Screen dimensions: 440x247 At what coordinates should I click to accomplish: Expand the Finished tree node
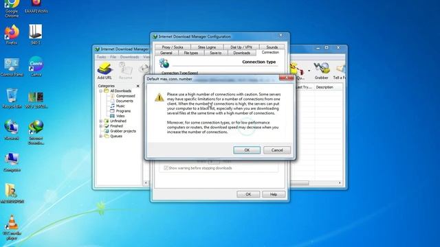coord(101,126)
